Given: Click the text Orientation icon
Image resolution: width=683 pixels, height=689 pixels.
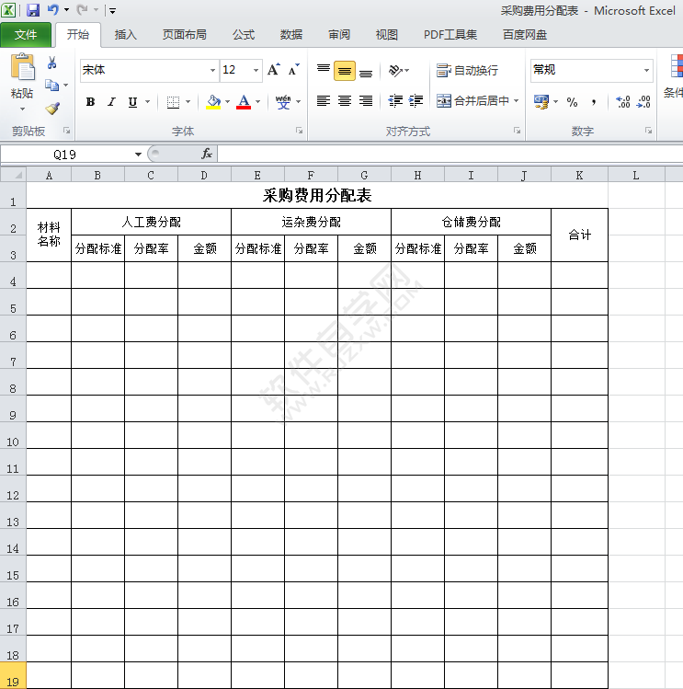Looking at the screenshot, I should pos(395,70).
